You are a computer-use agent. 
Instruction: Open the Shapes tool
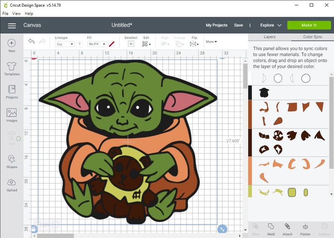(12, 161)
